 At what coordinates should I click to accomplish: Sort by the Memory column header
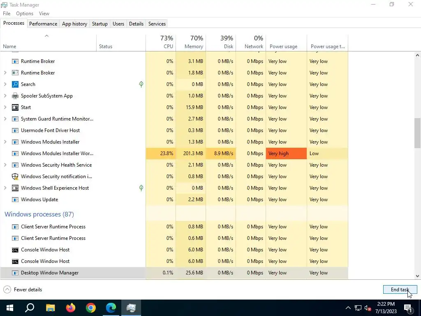coord(191,43)
